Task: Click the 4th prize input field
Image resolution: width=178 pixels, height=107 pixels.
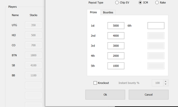Action: (116, 56)
